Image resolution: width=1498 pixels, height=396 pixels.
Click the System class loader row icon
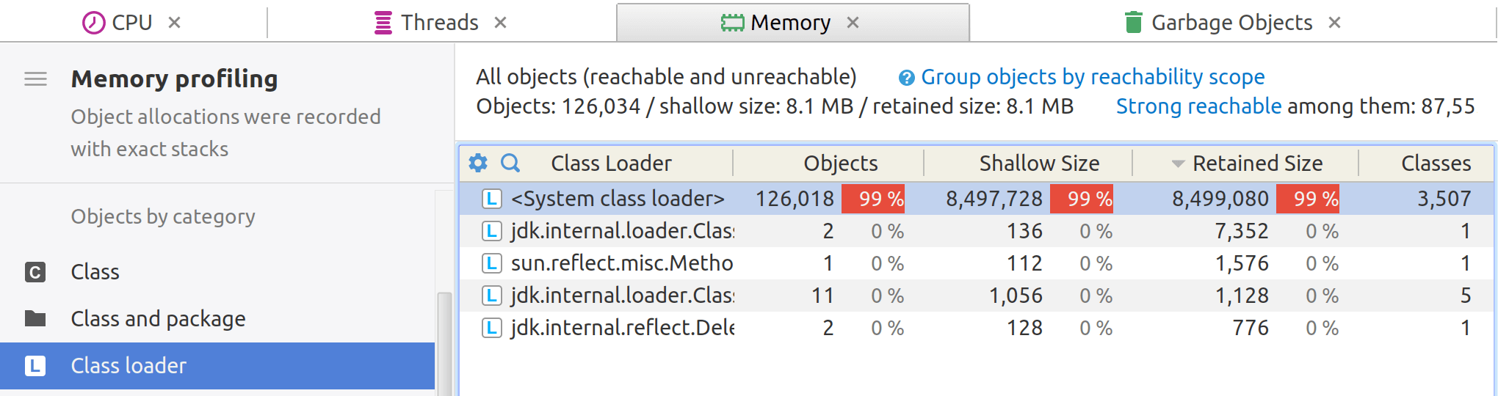(492, 199)
